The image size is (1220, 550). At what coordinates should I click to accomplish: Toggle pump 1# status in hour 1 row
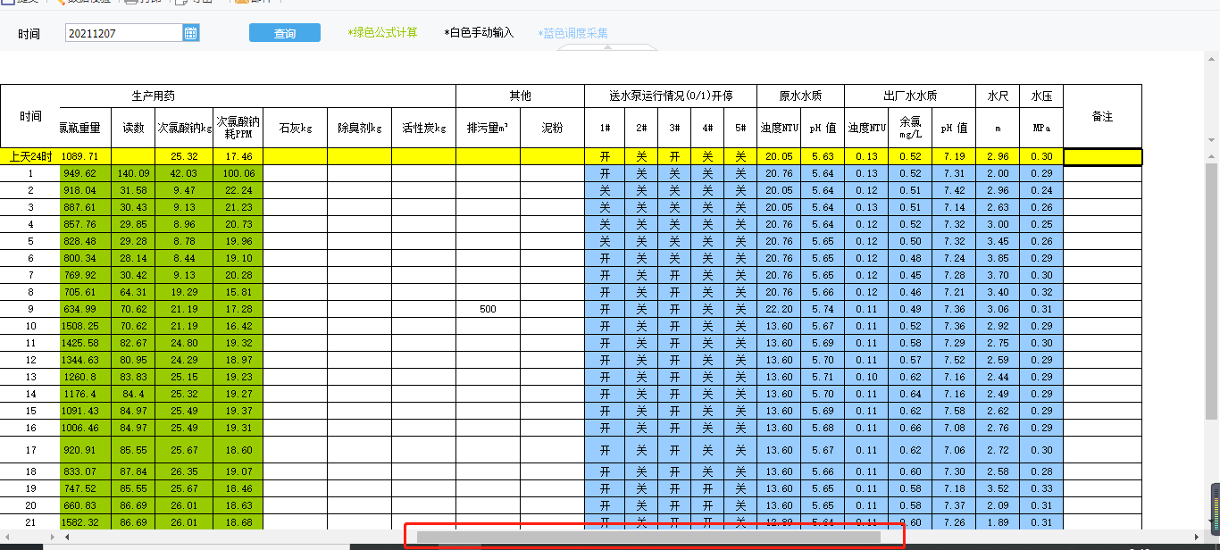coord(605,173)
